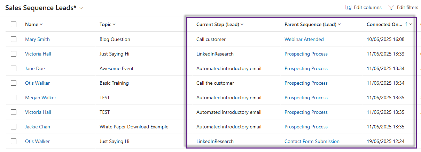Click the Connected On column chevron

coord(411,24)
